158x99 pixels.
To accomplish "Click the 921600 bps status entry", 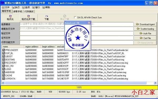I will [x=65, y=92].
